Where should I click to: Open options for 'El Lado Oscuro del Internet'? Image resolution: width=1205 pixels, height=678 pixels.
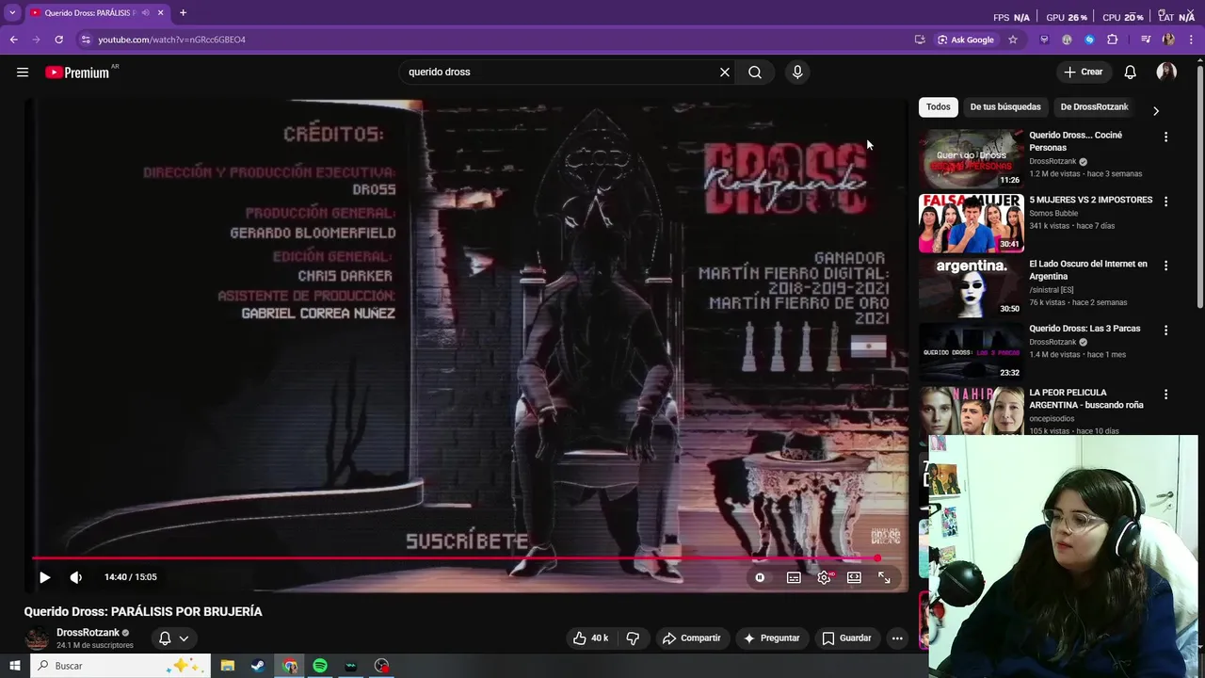click(1165, 266)
